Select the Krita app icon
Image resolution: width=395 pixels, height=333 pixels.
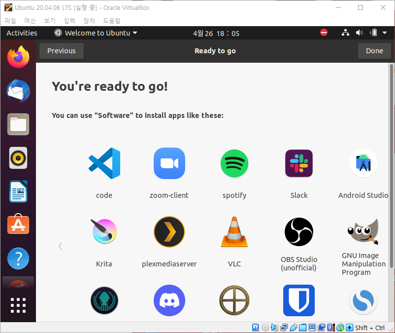pos(104,231)
